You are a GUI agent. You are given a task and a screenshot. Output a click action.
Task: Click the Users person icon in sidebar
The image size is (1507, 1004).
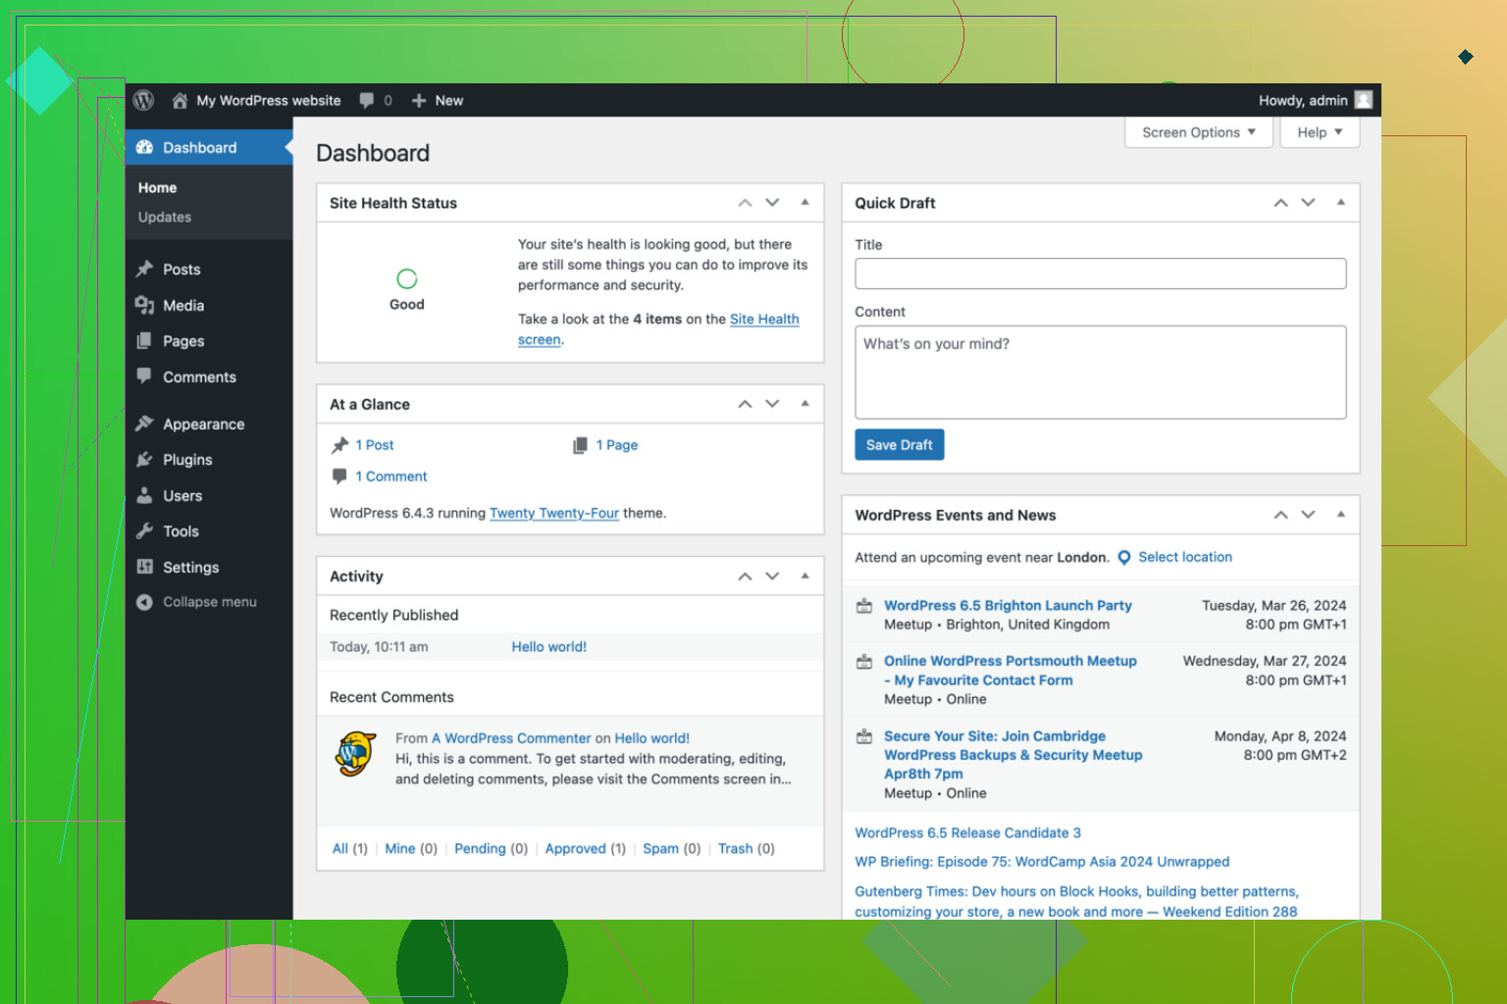point(144,495)
